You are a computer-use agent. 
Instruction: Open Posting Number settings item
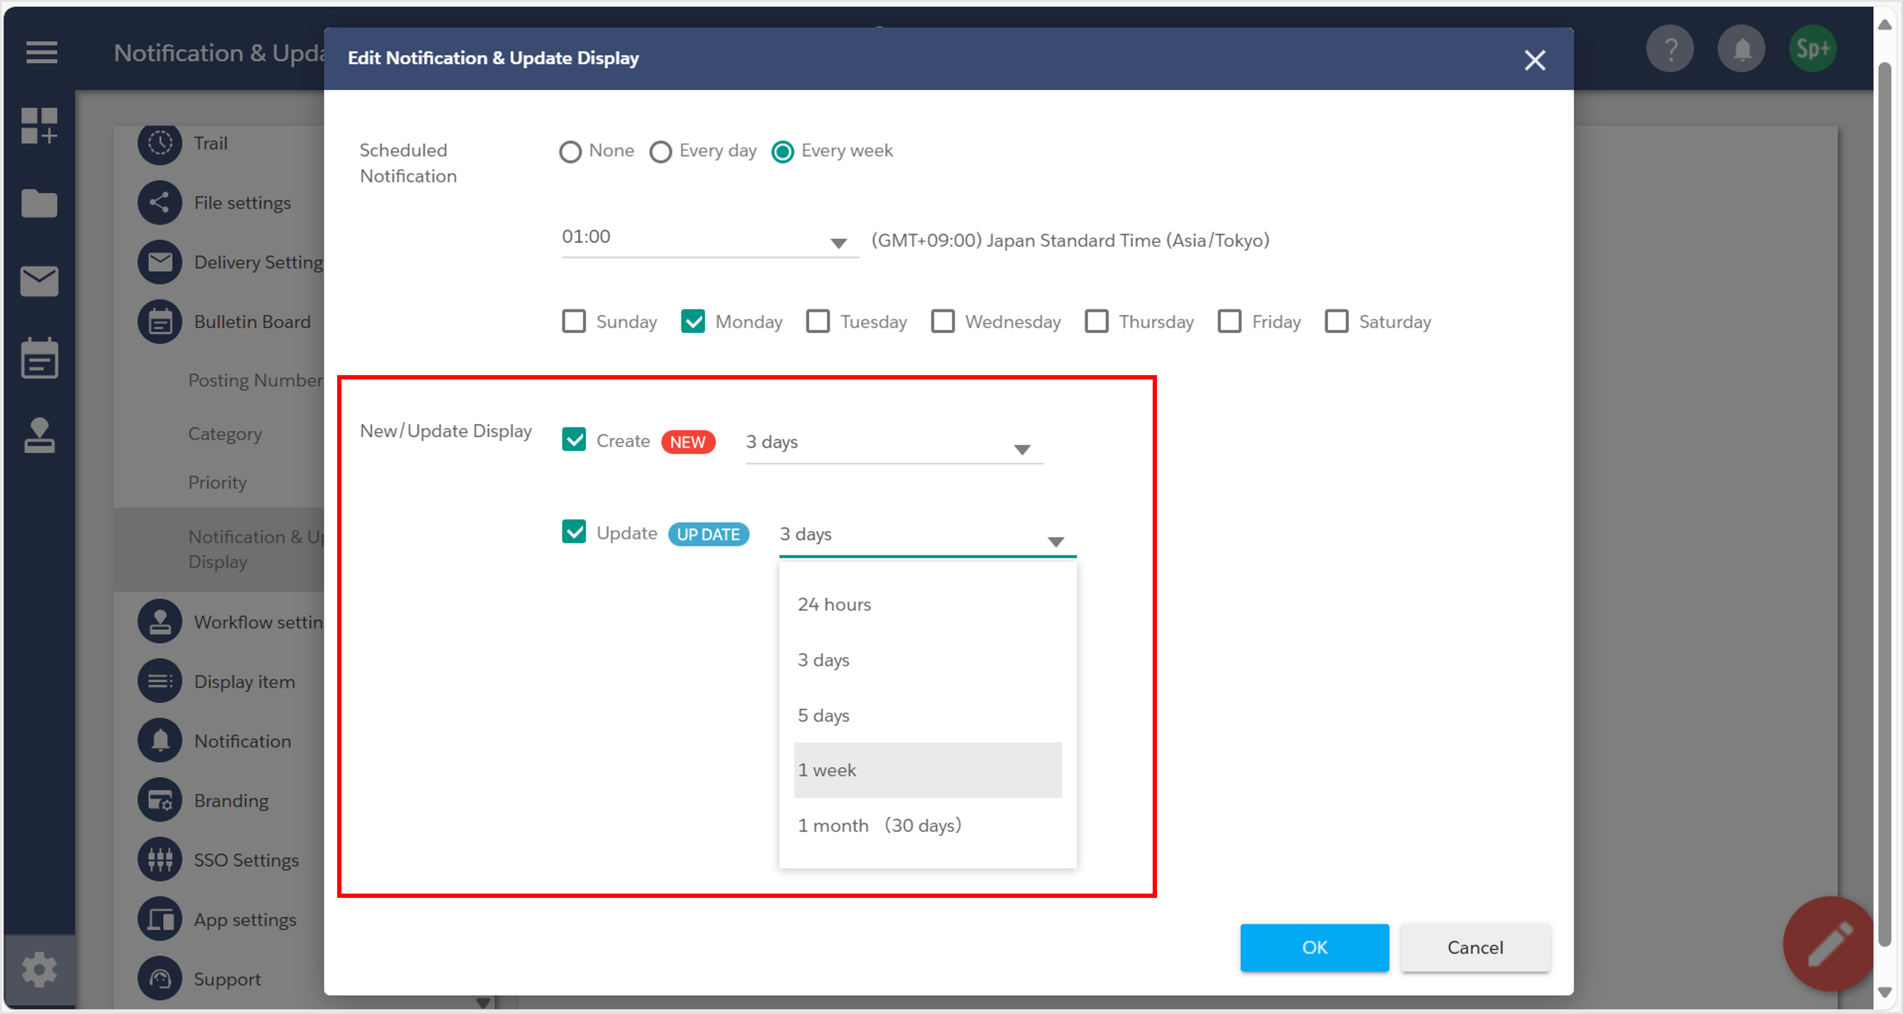(256, 380)
